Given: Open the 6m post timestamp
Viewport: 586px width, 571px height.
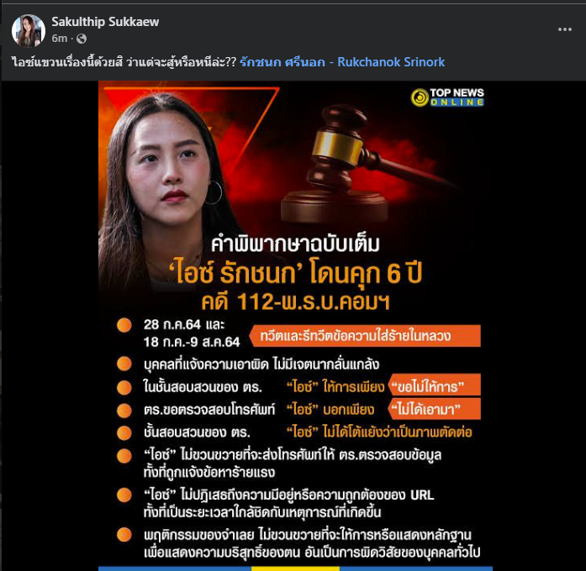Looking at the screenshot, I should 60,39.
